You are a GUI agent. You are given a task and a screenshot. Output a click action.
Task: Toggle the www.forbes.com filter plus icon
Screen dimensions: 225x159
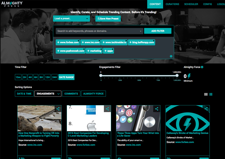point(58,42)
